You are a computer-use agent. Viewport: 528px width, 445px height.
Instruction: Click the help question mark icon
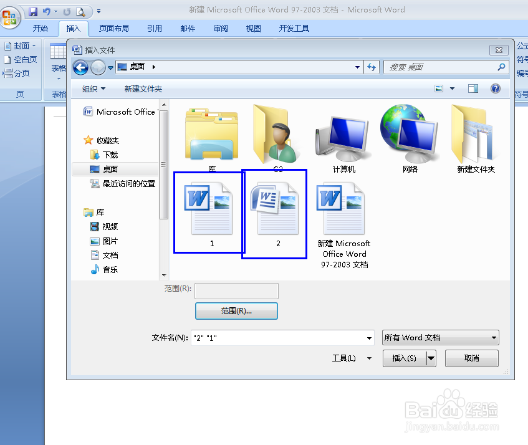click(496, 89)
